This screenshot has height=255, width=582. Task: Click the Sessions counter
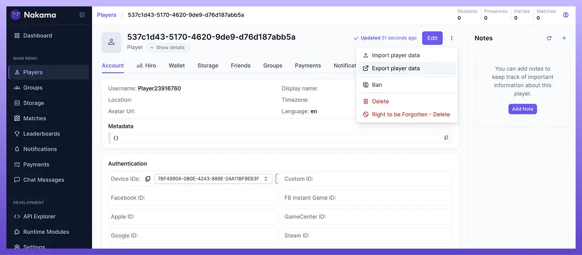tap(467, 14)
